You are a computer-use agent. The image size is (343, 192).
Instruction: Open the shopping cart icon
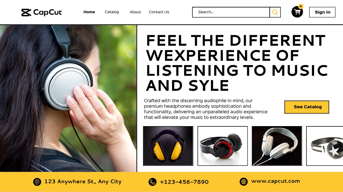point(297,12)
